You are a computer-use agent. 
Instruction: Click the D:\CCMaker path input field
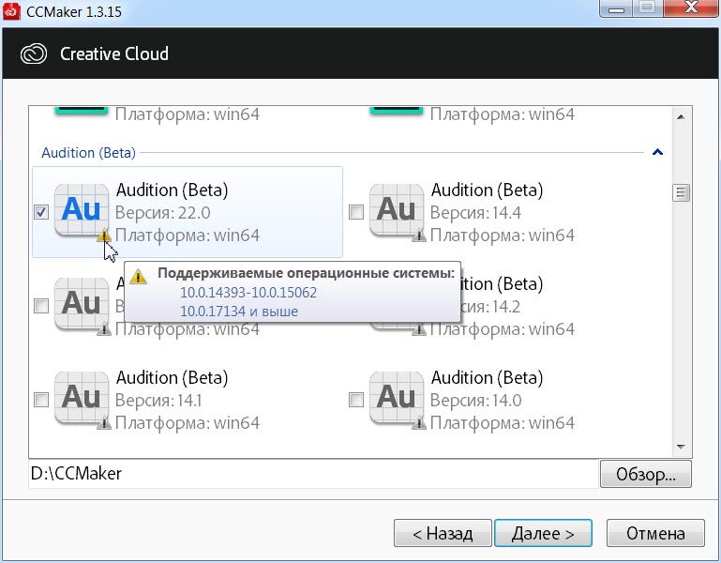pos(313,474)
